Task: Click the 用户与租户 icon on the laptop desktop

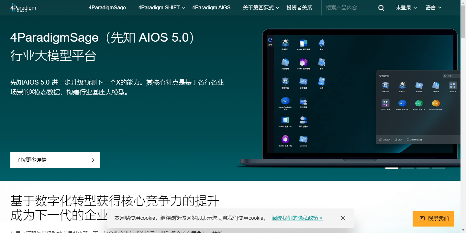Action: (x=303, y=120)
